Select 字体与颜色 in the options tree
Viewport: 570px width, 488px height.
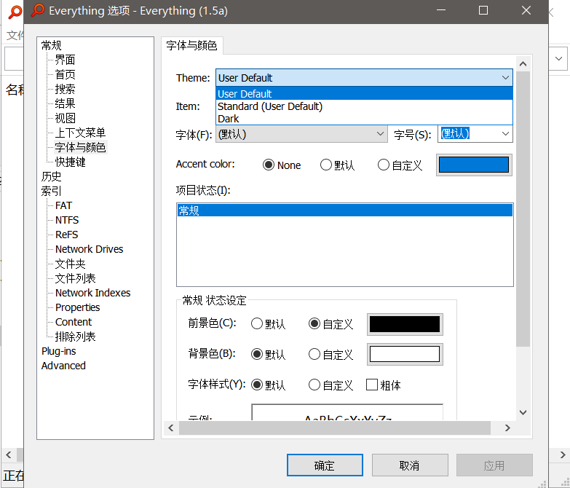pos(80,147)
